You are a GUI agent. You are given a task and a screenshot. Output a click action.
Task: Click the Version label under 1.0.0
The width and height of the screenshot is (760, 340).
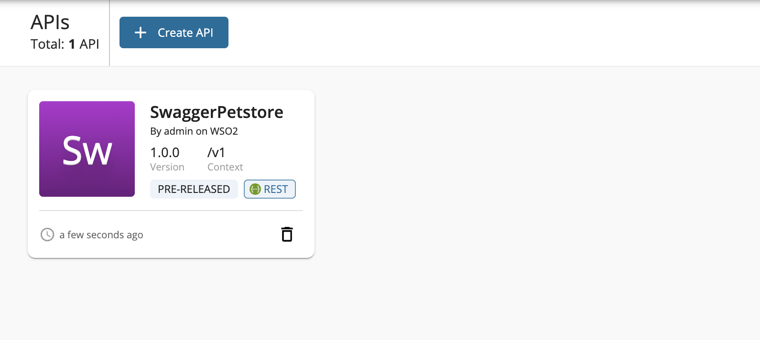(167, 167)
